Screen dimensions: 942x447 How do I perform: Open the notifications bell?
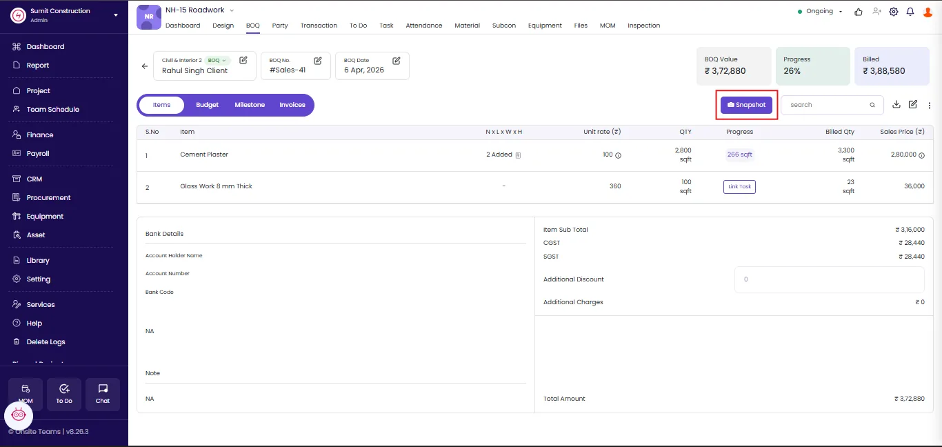[x=910, y=12]
